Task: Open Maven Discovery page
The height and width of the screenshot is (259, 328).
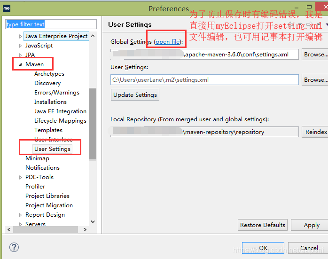Action: click(47, 83)
